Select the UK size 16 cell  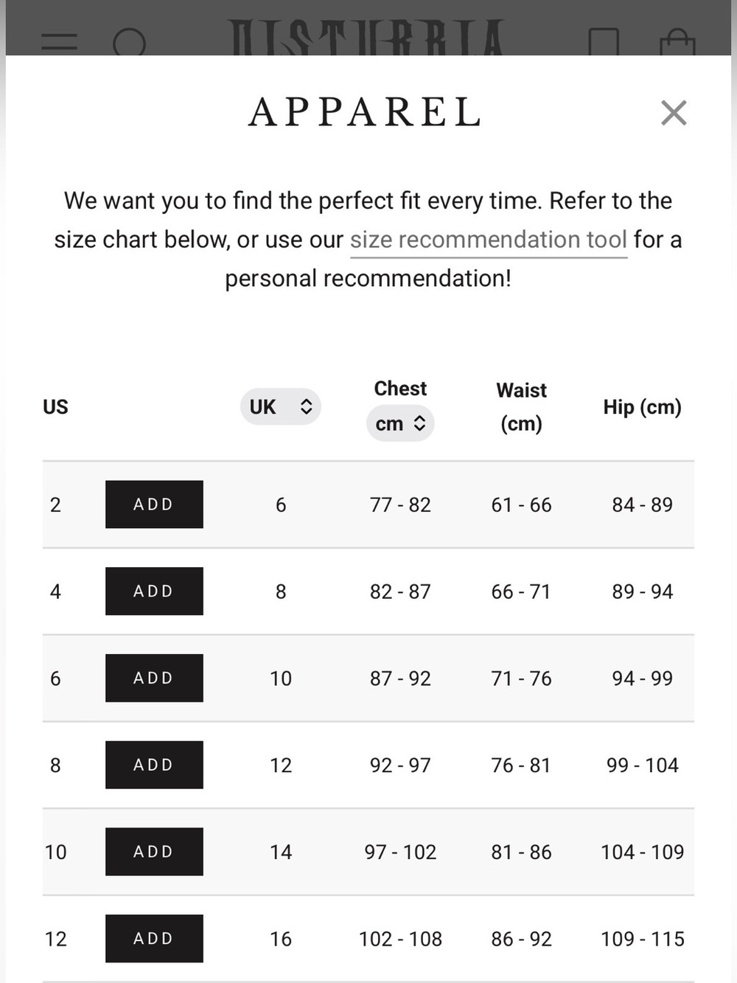click(x=281, y=939)
